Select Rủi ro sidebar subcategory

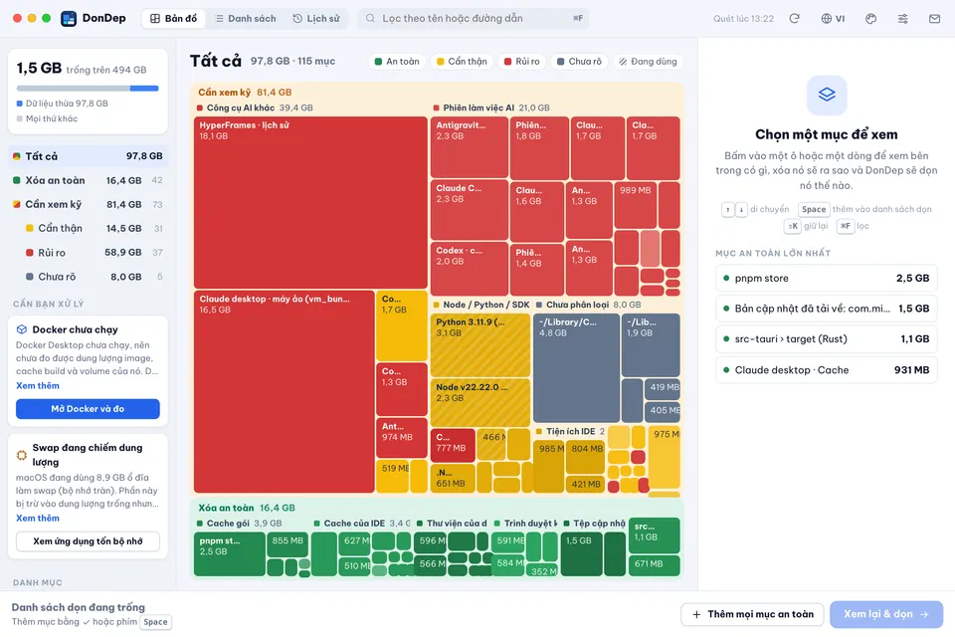click(88, 253)
